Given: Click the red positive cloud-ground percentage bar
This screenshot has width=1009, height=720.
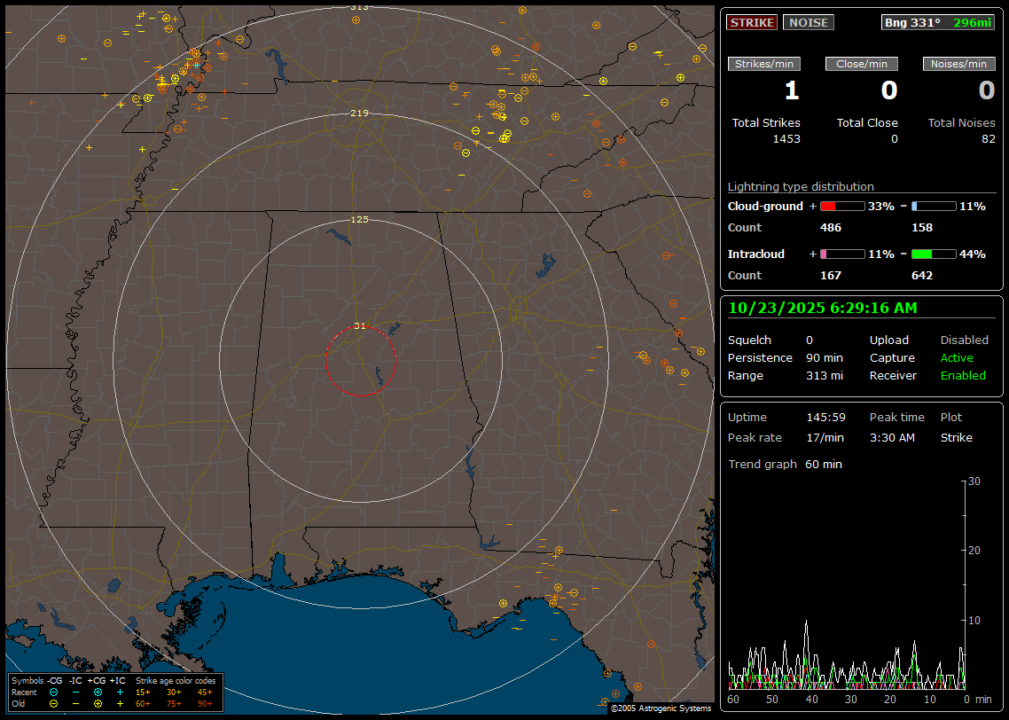Looking at the screenshot, I should click(841, 206).
